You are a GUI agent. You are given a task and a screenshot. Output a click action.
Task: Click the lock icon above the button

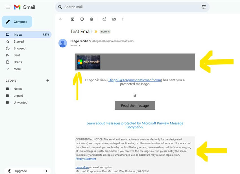pos(135,95)
